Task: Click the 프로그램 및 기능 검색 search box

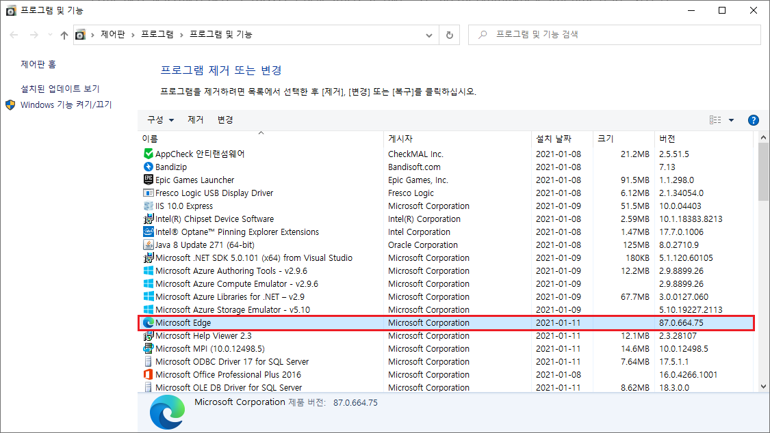Action: (x=615, y=35)
